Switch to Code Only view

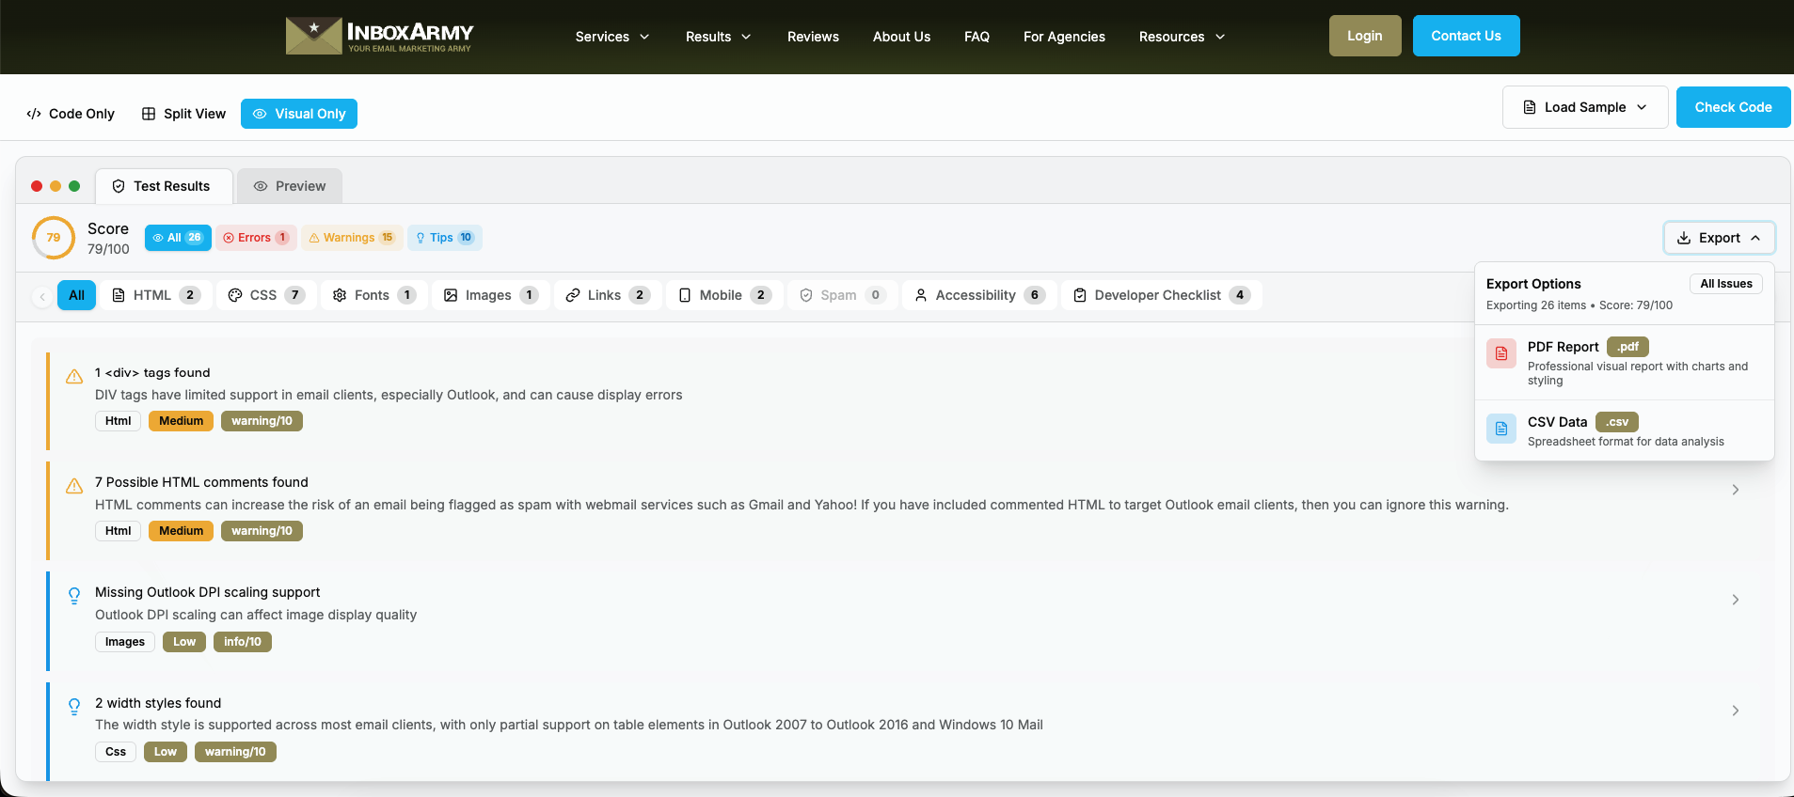click(71, 114)
